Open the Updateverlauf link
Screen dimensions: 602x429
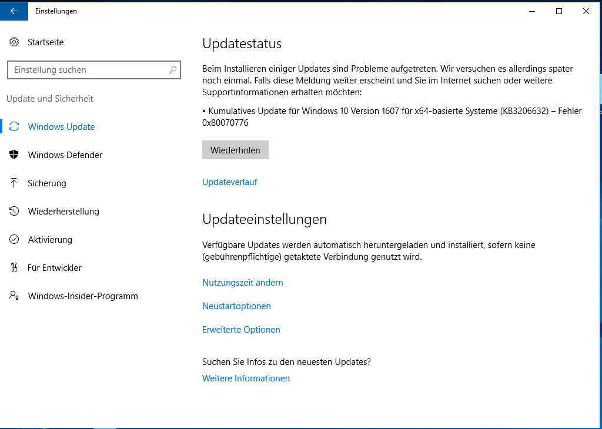[230, 182]
